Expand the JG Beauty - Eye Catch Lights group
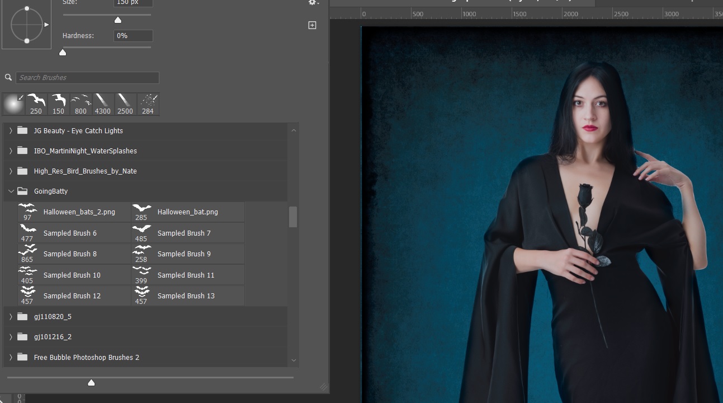 pyautogui.click(x=11, y=131)
